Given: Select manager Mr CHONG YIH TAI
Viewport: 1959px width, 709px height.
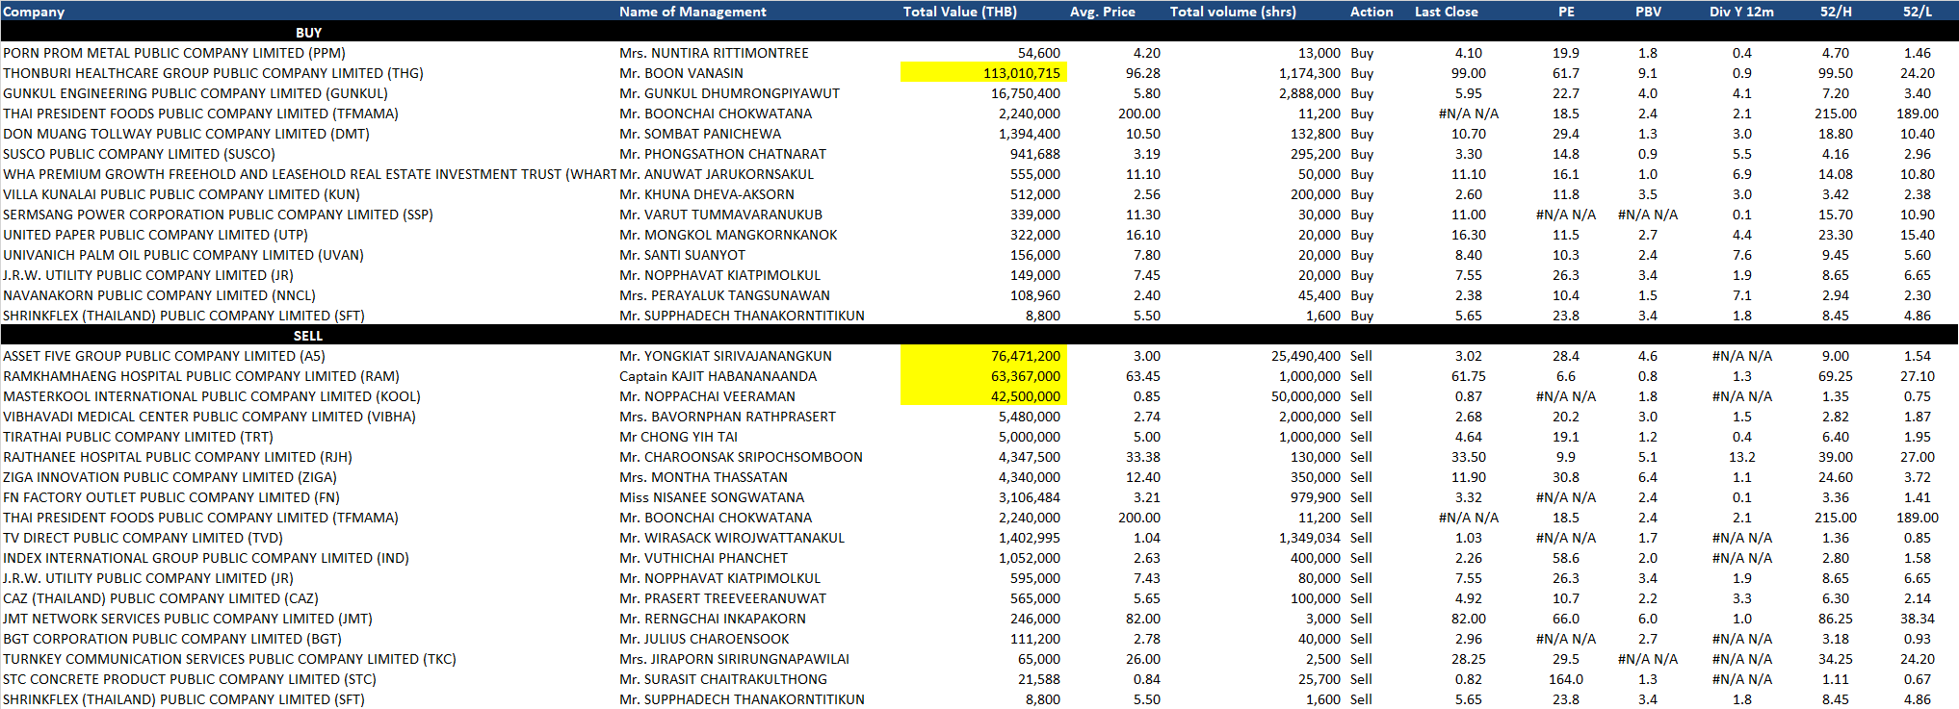Looking at the screenshot, I should coord(678,437).
